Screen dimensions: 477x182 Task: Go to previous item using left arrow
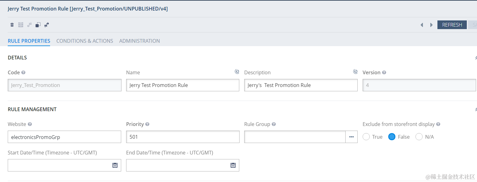[422, 25]
